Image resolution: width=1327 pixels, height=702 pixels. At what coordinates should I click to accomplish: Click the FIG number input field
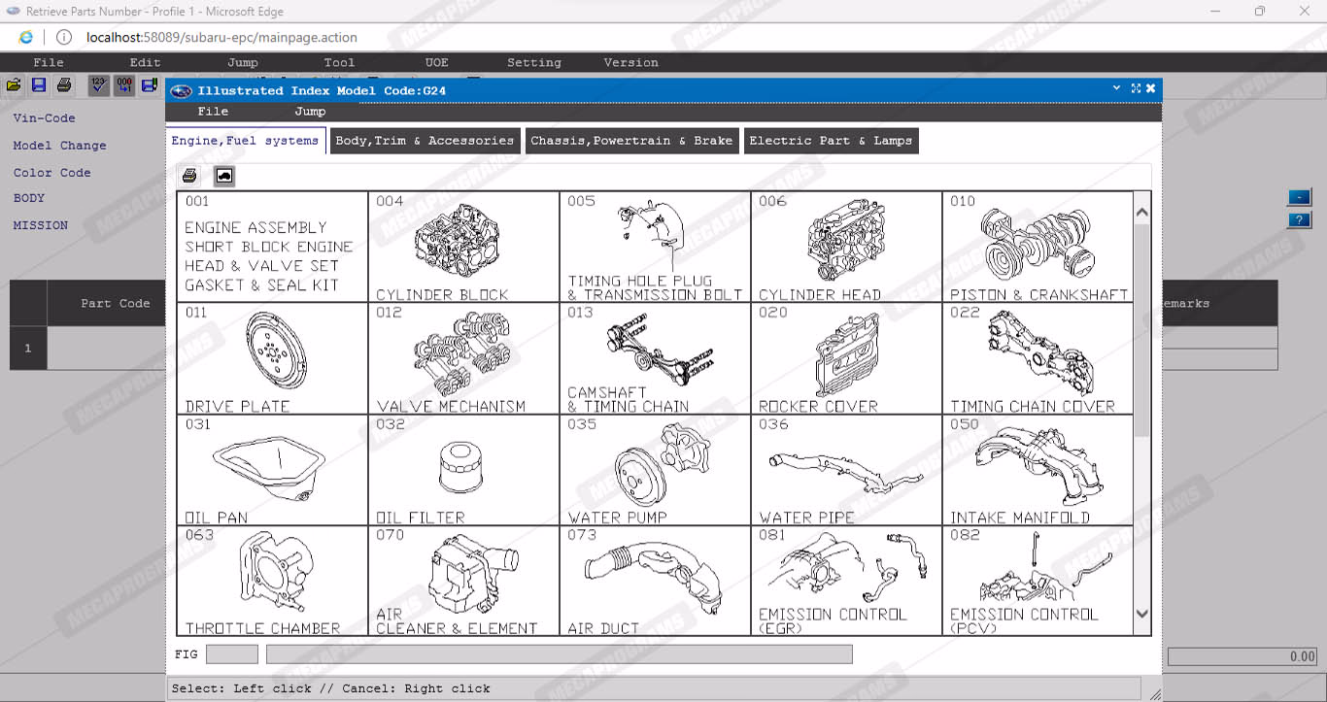[x=232, y=654]
